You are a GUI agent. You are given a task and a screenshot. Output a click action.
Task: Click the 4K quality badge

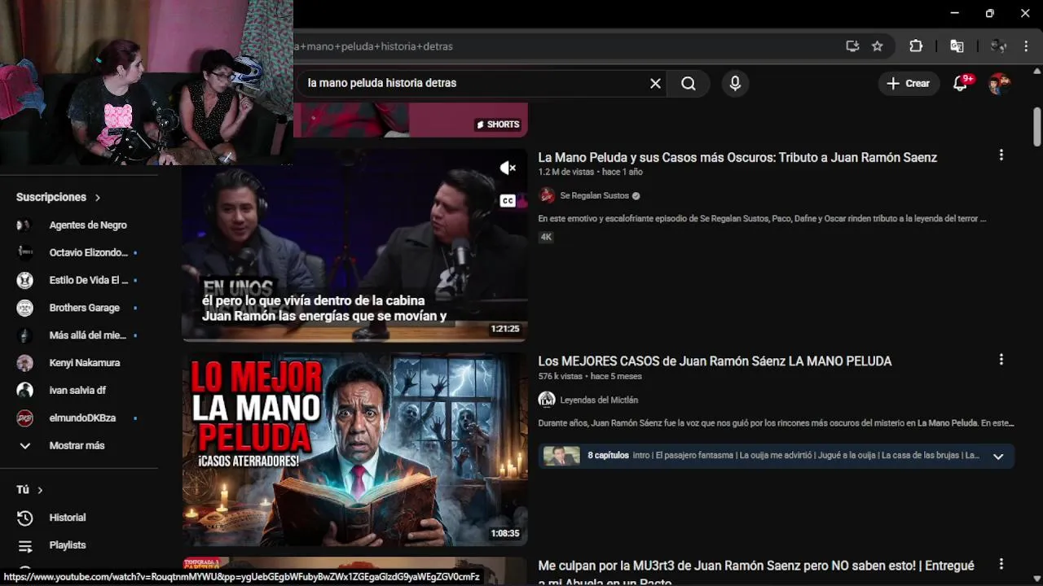click(546, 237)
